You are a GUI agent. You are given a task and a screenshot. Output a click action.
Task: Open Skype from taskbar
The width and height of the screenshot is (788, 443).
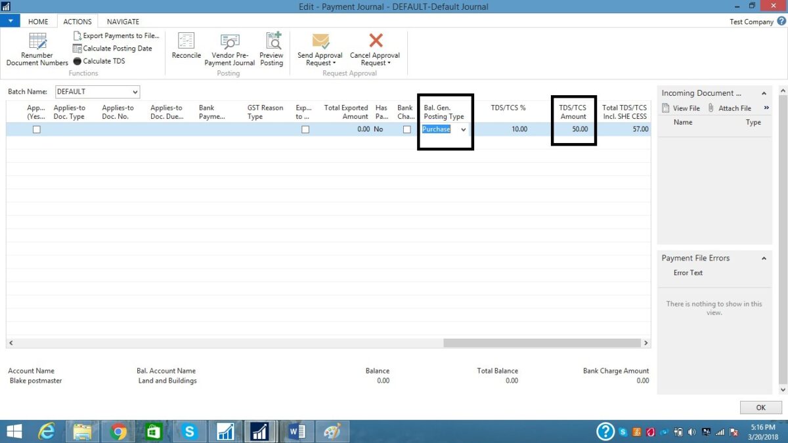tap(190, 431)
